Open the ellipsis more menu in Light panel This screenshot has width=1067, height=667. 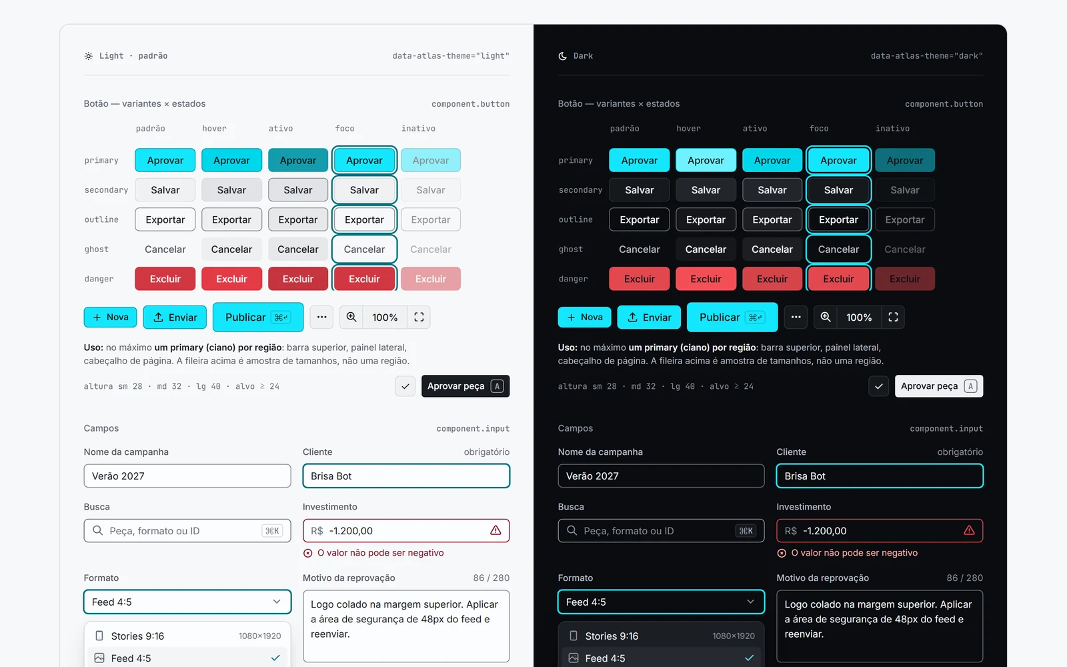[321, 317]
